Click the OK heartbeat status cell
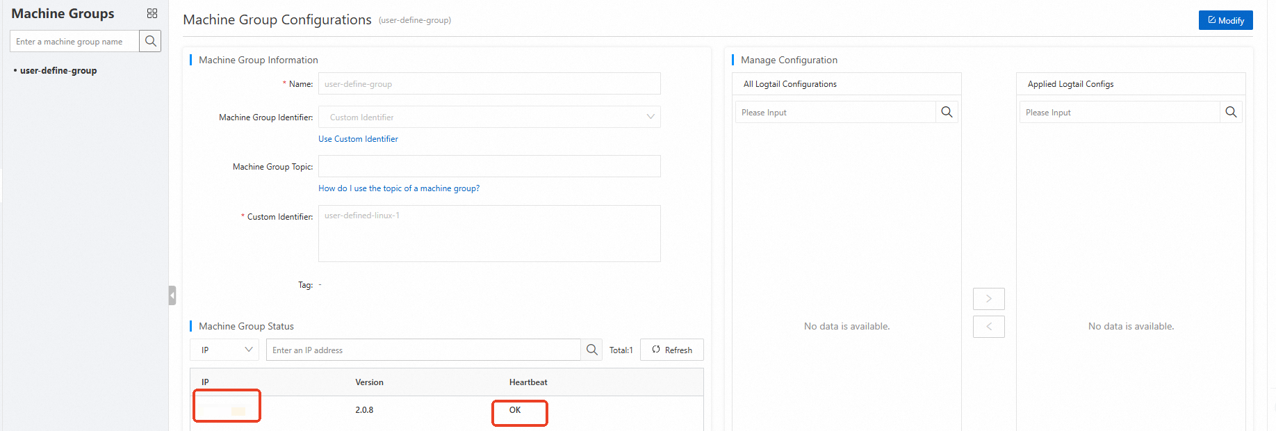Screen dimensions: 1276x431 click(x=515, y=410)
